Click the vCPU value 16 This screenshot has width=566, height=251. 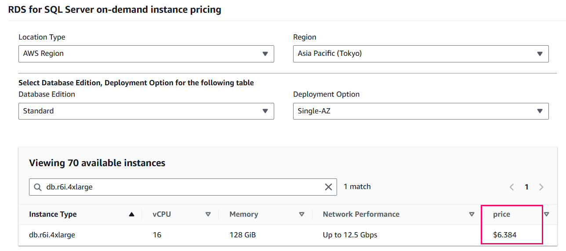click(157, 235)
